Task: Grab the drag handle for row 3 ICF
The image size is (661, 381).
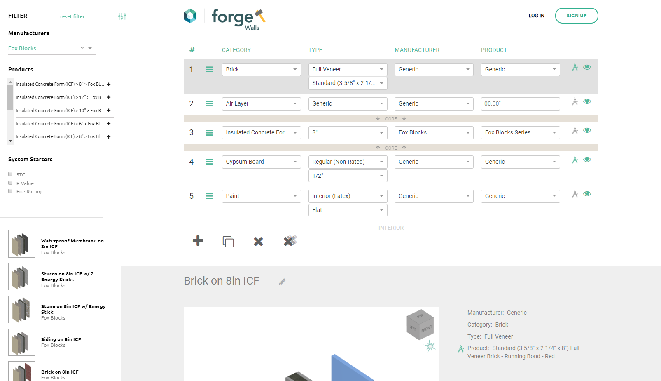Action: (x=209, y=133)
